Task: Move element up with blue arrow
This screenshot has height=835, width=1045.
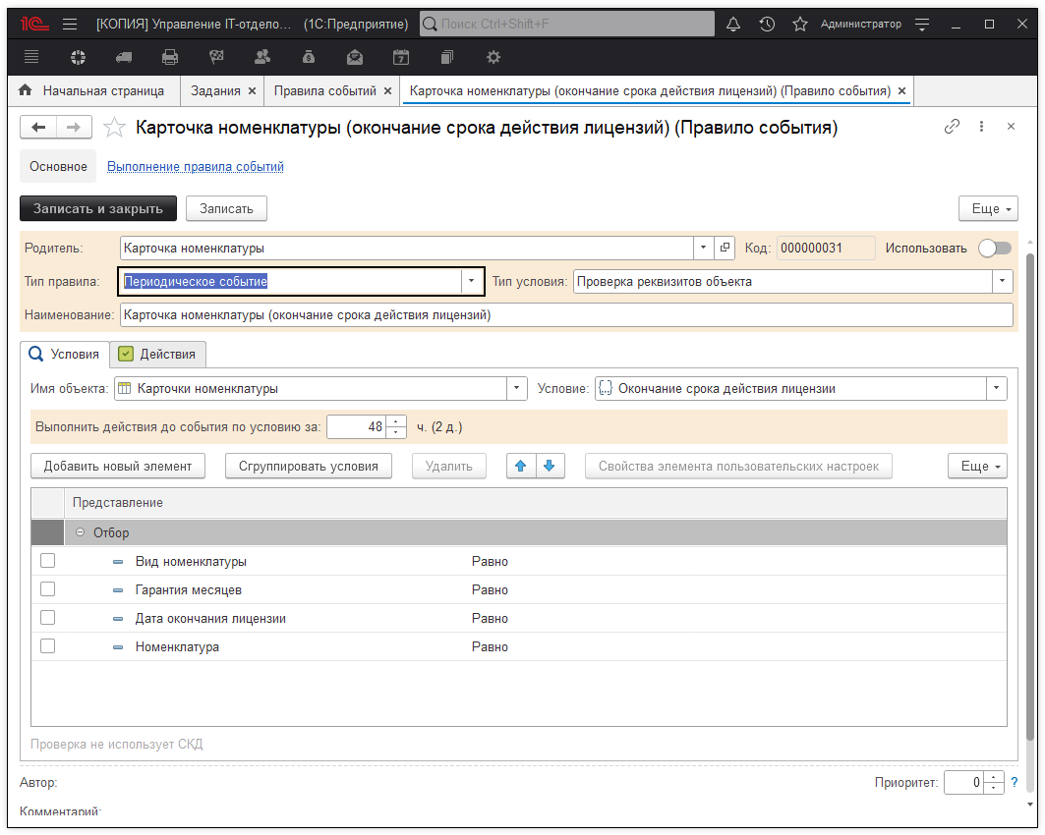Action: pyautogui.click(x=521, y=466)
